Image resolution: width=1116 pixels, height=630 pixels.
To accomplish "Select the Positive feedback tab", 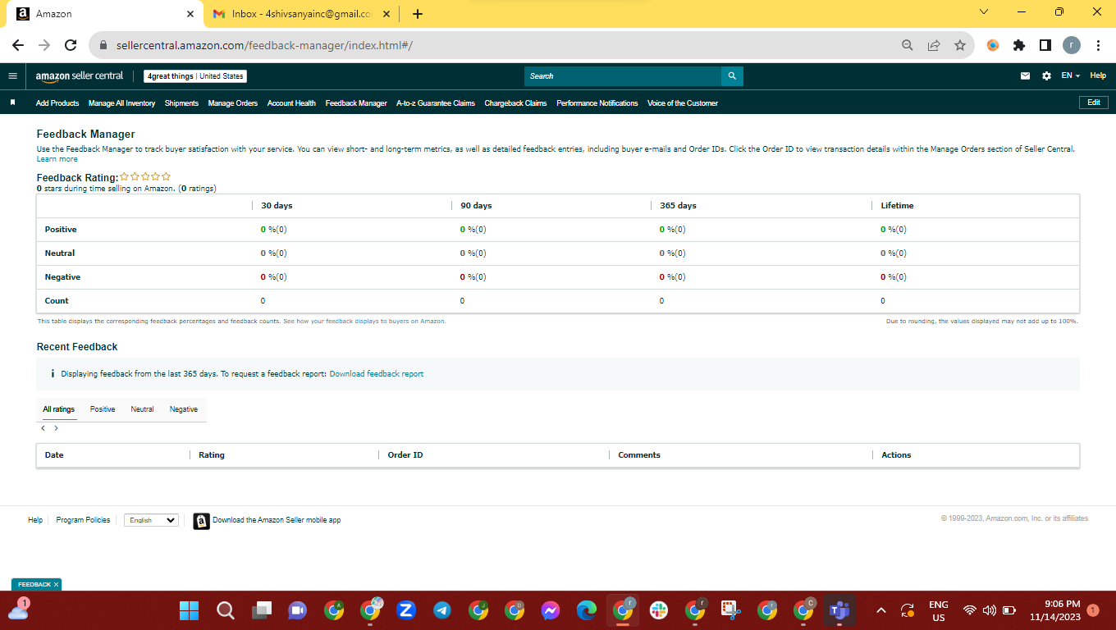I will pos(103,409).
